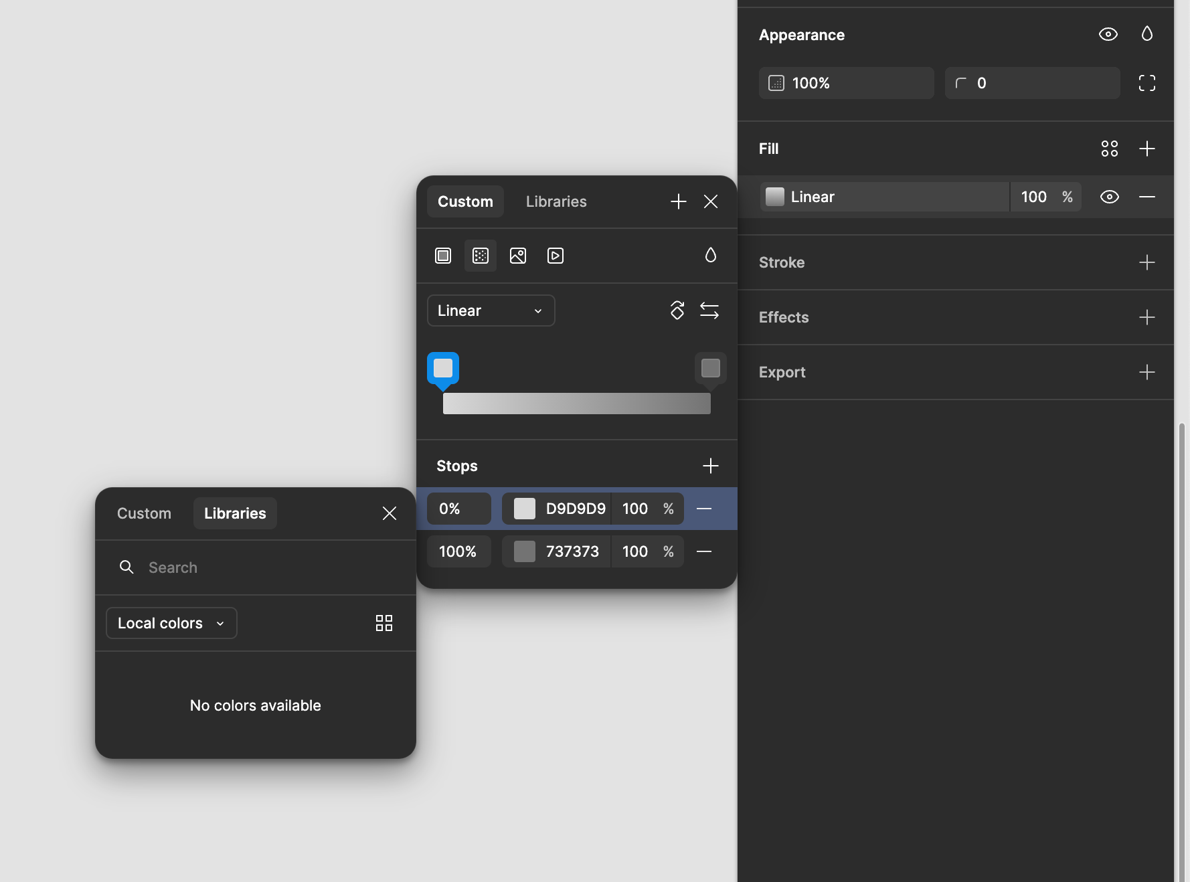Screen dimensions: 1190x882
Task: Click the 737373 hex value
Action: [x=572, y=551]
